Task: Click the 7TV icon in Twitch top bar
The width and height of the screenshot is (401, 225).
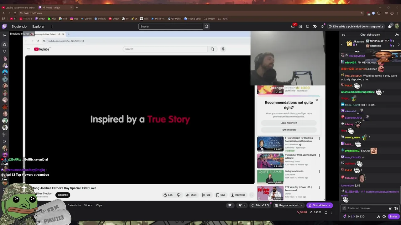Action: 315,27
